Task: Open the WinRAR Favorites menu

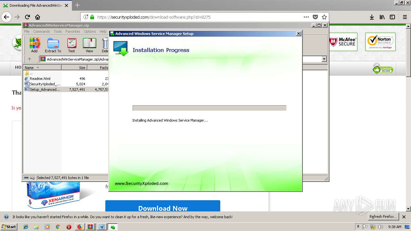Action: pyautogui.click(x=73, y=31)
